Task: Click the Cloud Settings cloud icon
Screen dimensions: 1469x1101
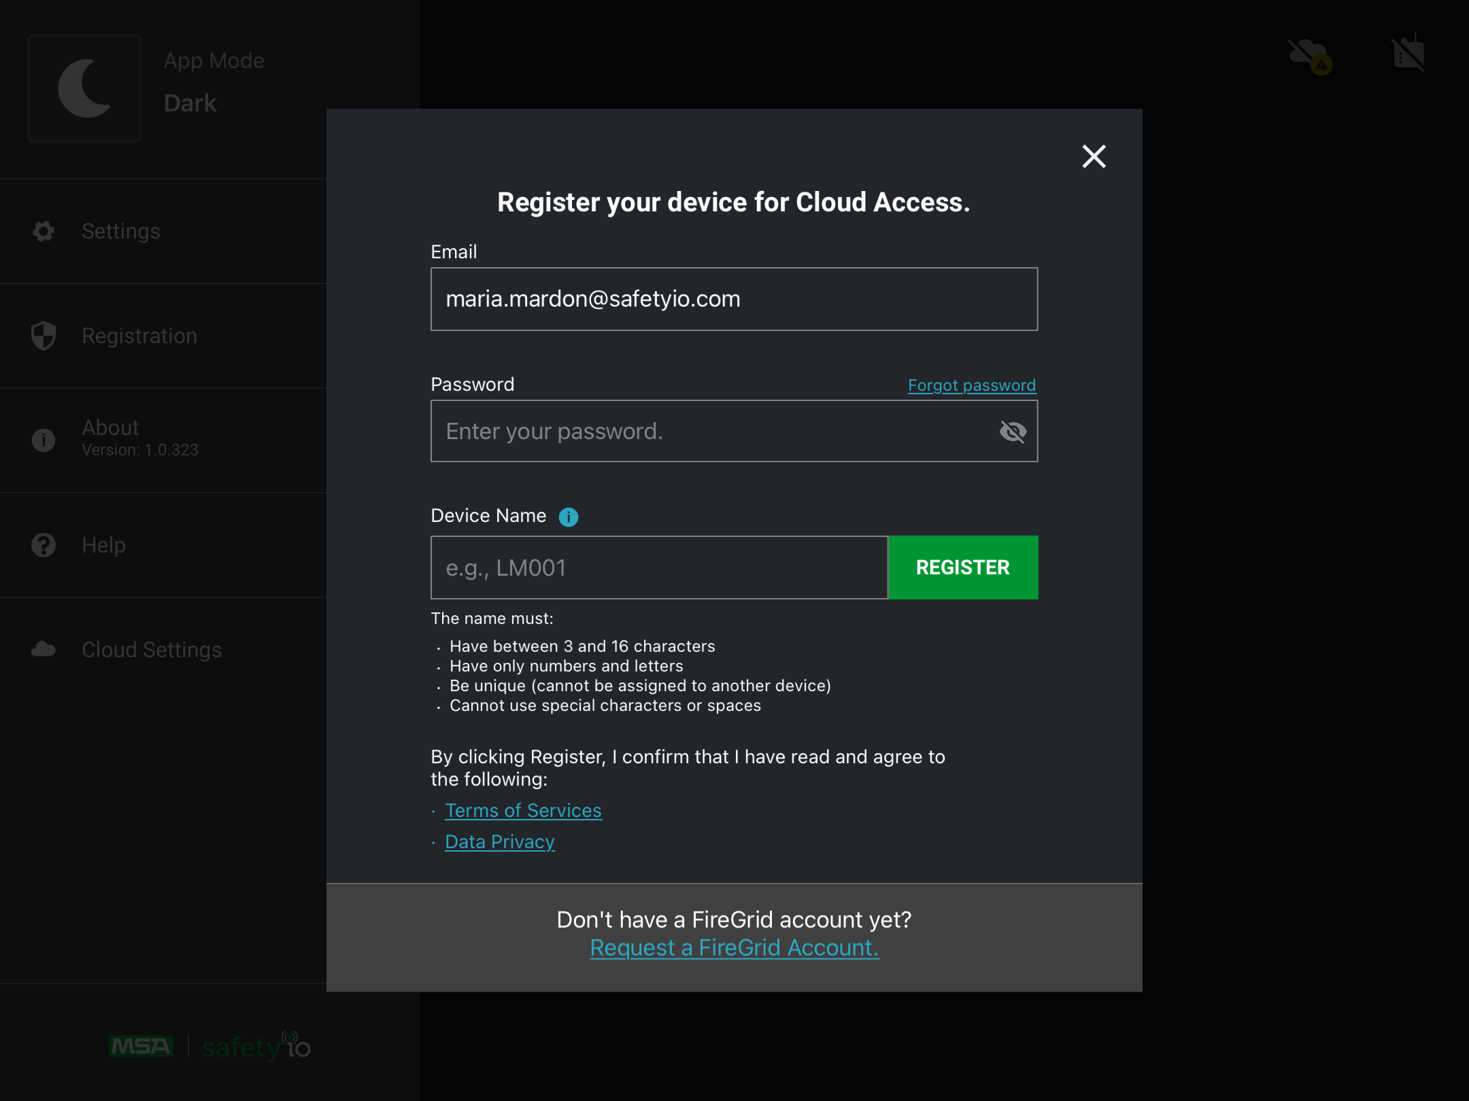Action: click(x=44, y=650)
